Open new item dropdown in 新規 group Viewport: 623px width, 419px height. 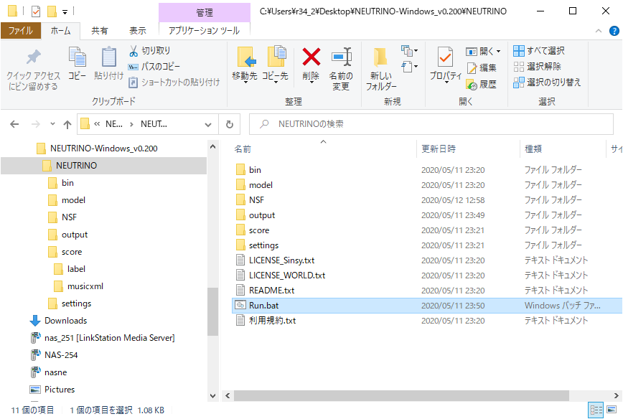pyautogui.click(x=409, y=51)
